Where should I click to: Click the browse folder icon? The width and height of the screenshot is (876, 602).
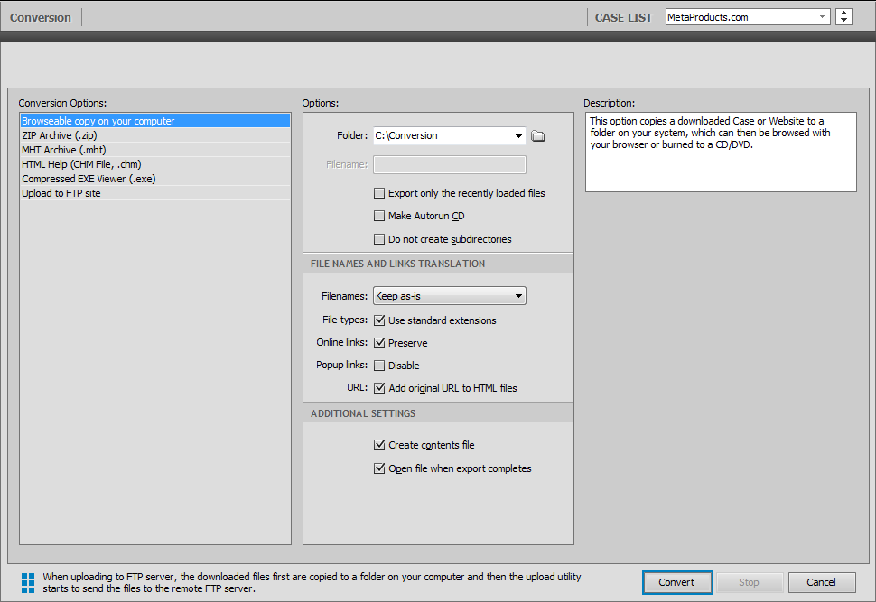(x=538, y=136)
